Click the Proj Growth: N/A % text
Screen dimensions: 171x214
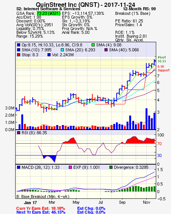point(79,29)
